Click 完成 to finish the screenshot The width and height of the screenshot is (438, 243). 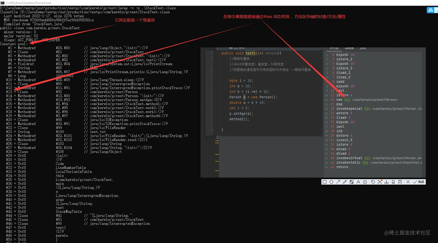click(419, 182)
